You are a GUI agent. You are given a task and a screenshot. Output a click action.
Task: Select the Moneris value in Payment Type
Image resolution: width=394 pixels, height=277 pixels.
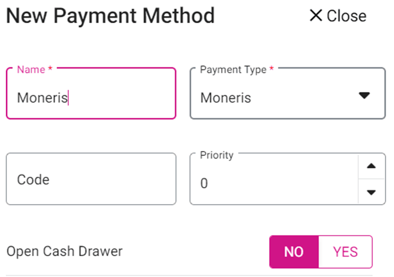(226, 98)
